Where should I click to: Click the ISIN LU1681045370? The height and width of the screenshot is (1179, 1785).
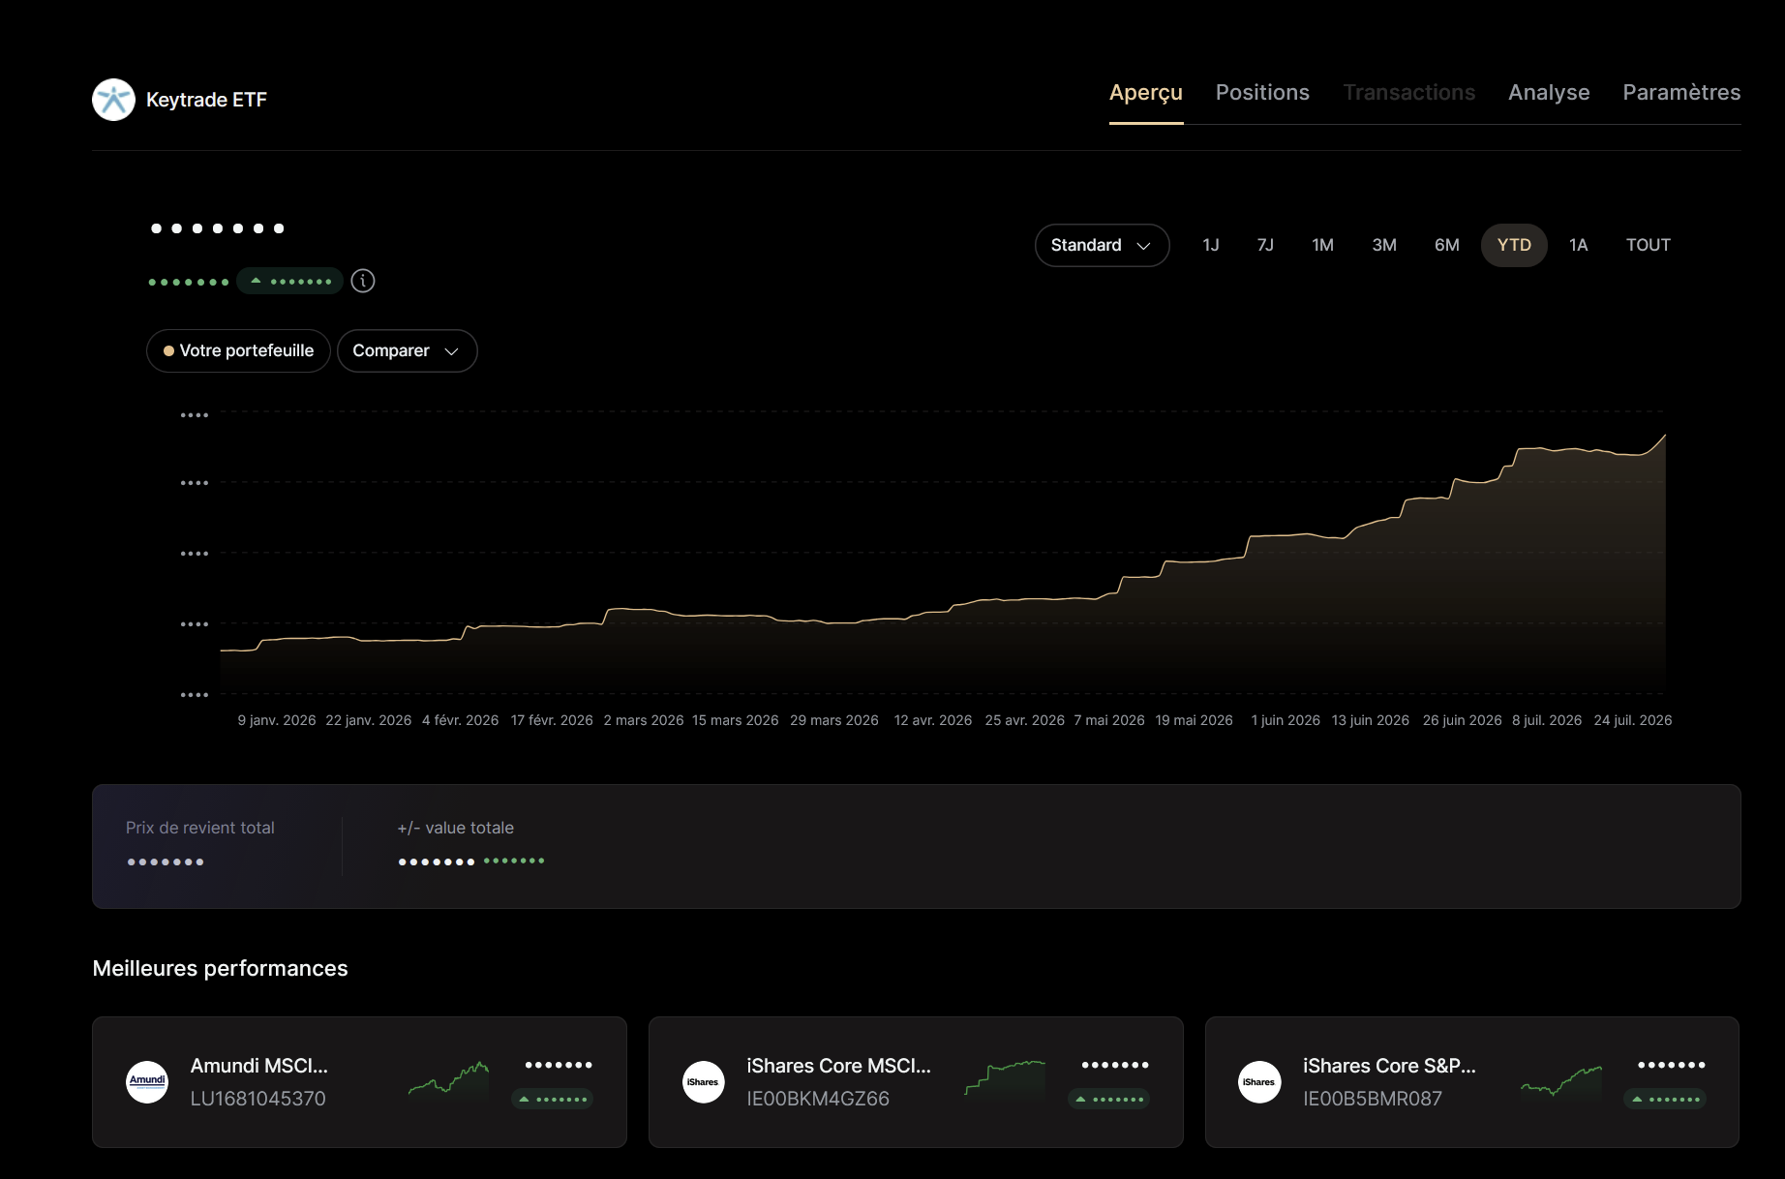point(258,1099)
